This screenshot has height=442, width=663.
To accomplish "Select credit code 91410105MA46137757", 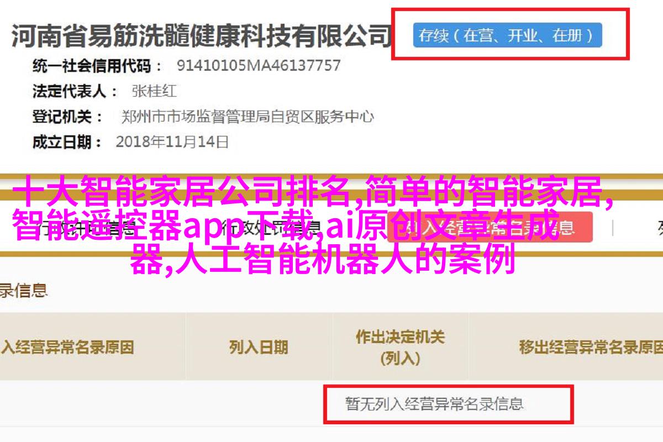I will pos(259,66).
